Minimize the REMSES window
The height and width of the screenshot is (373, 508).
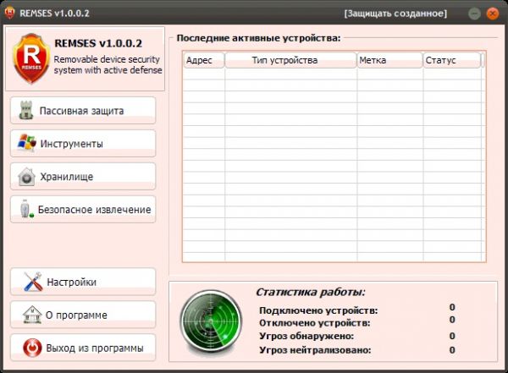[475, 14]
